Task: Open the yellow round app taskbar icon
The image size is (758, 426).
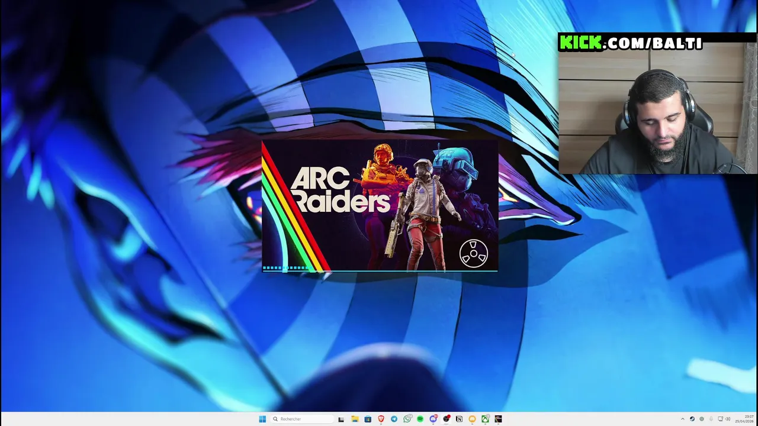Action: 472,419
